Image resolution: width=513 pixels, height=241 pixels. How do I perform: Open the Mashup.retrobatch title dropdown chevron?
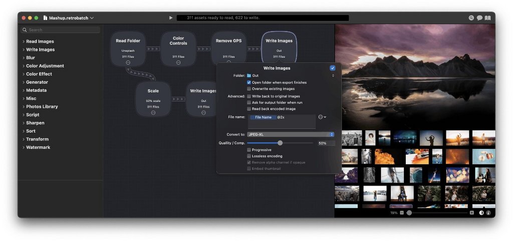point(92,18)
